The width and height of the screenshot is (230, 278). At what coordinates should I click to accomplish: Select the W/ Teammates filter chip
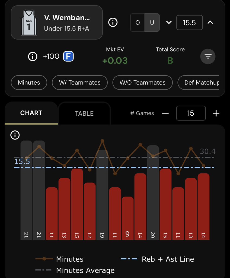pyautogui.click(x=80, y=83)
